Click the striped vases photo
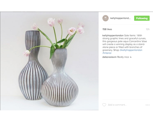Viewport: 153px width, 122px height. click(49, 61)
